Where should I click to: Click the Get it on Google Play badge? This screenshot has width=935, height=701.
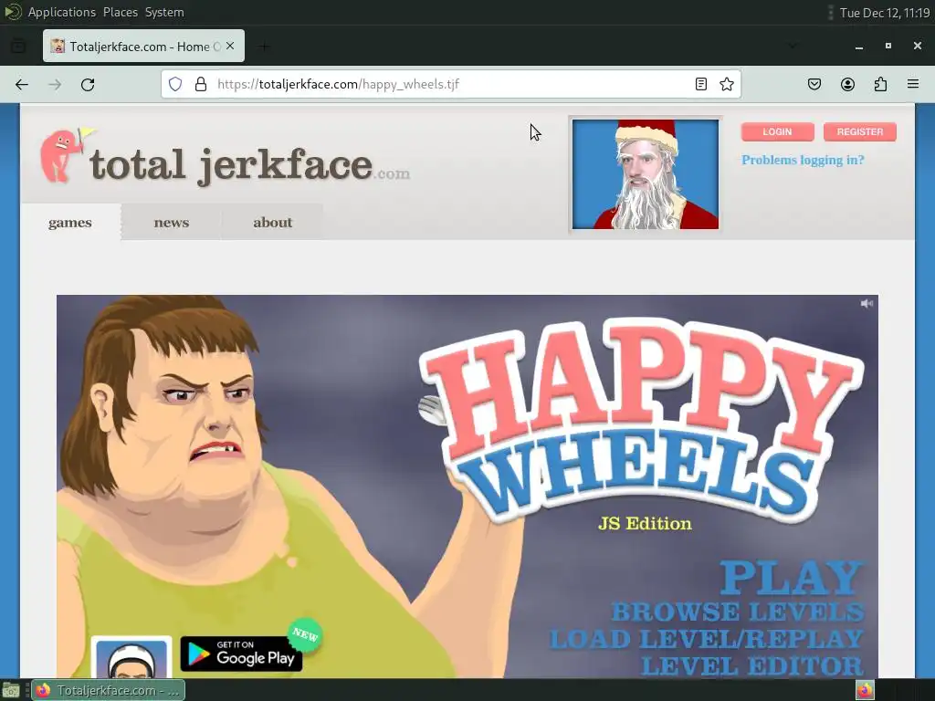(241, 654)
